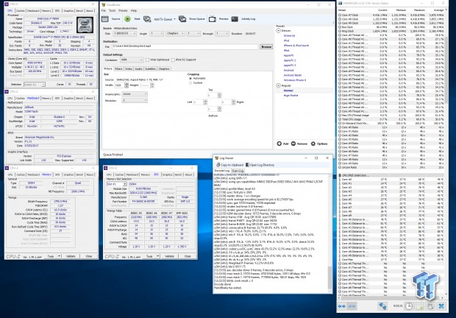Open the HandBrake Presets menu

123,10
